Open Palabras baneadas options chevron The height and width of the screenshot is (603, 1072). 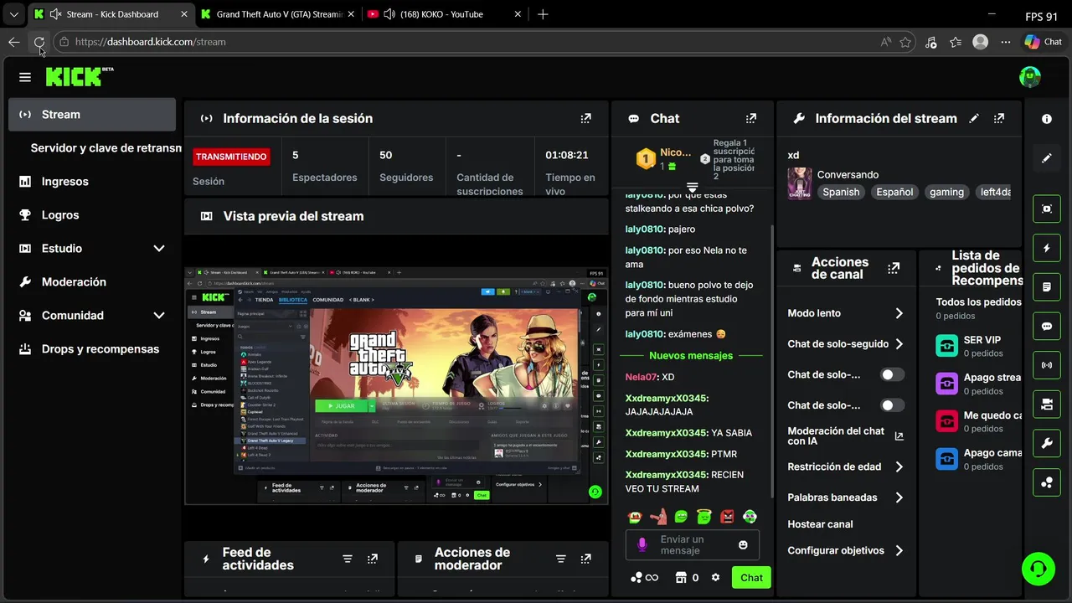(899, 497)
